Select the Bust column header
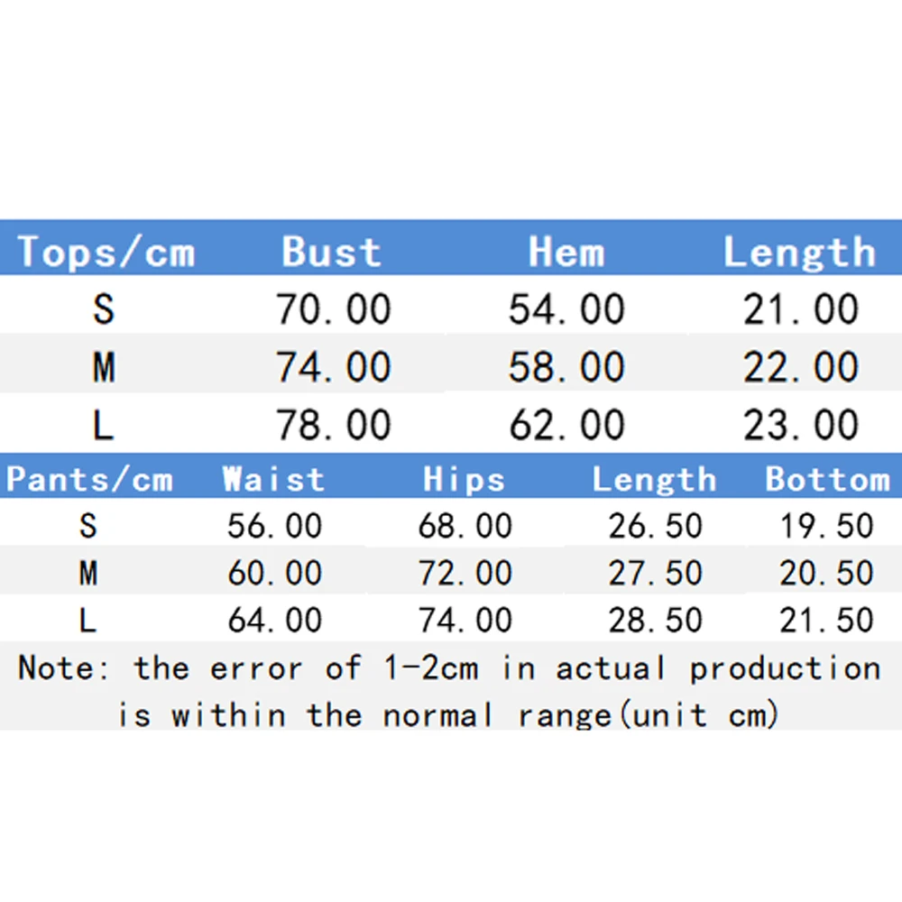902x902 pixels. [331, 252]
